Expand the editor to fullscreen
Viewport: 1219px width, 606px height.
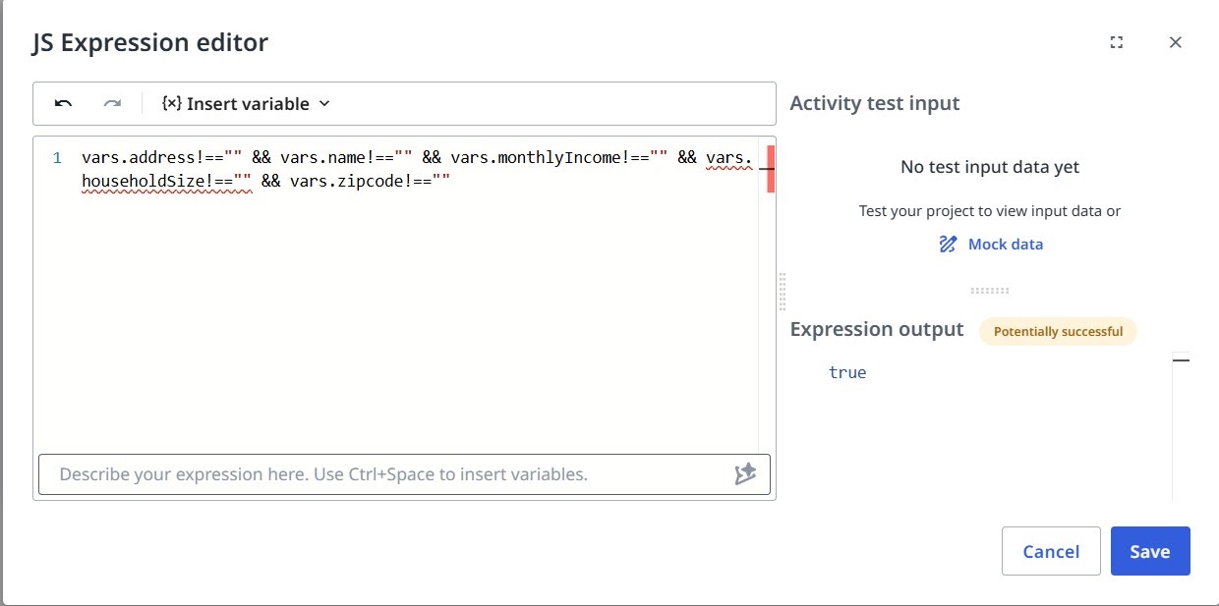pos(1116,42)
